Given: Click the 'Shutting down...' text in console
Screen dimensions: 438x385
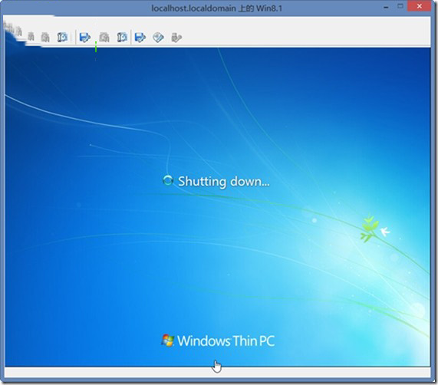Looking at the screenshot, I should tap(224, 182).
